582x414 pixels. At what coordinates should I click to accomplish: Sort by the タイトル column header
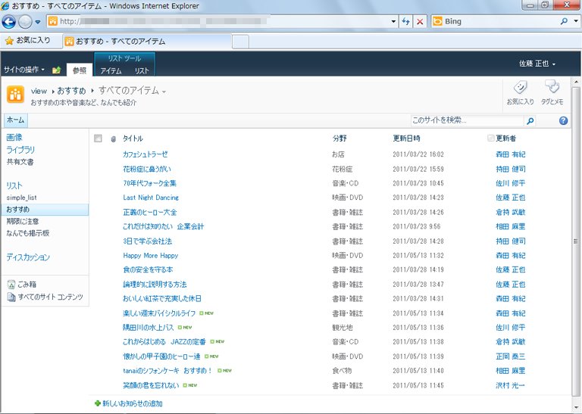click(x=133, y=139)
